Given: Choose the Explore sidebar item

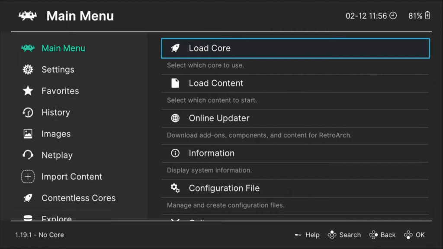Looking at the screenshot, I should click(x=56, y=218).
